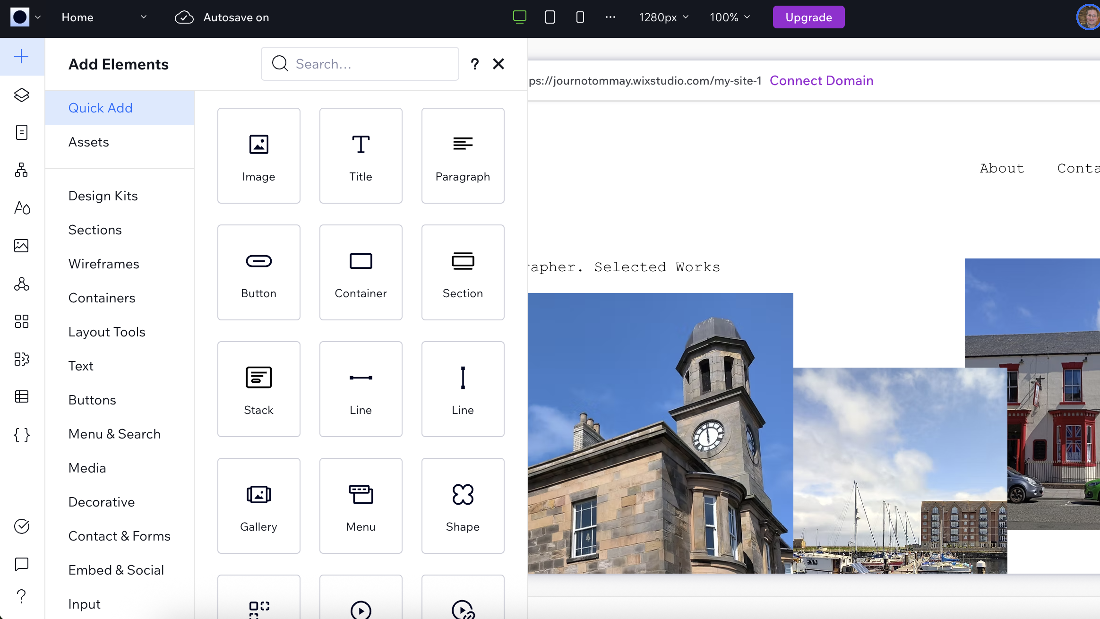Add a horizontal Line element
1100x619 pixels.
361,389
